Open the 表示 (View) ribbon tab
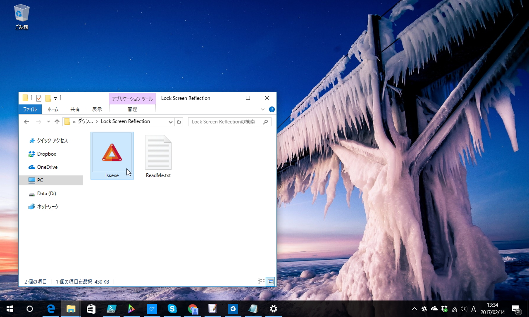 97,109
